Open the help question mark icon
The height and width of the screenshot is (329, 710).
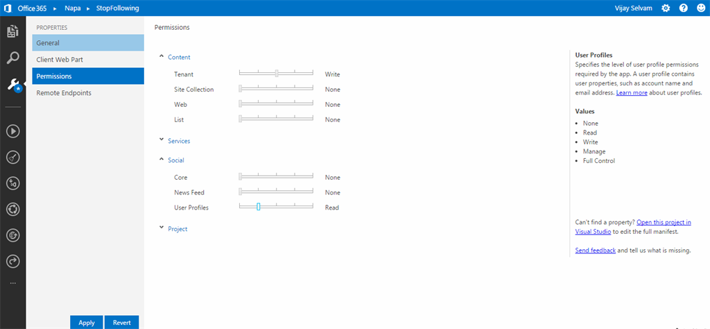683,8
